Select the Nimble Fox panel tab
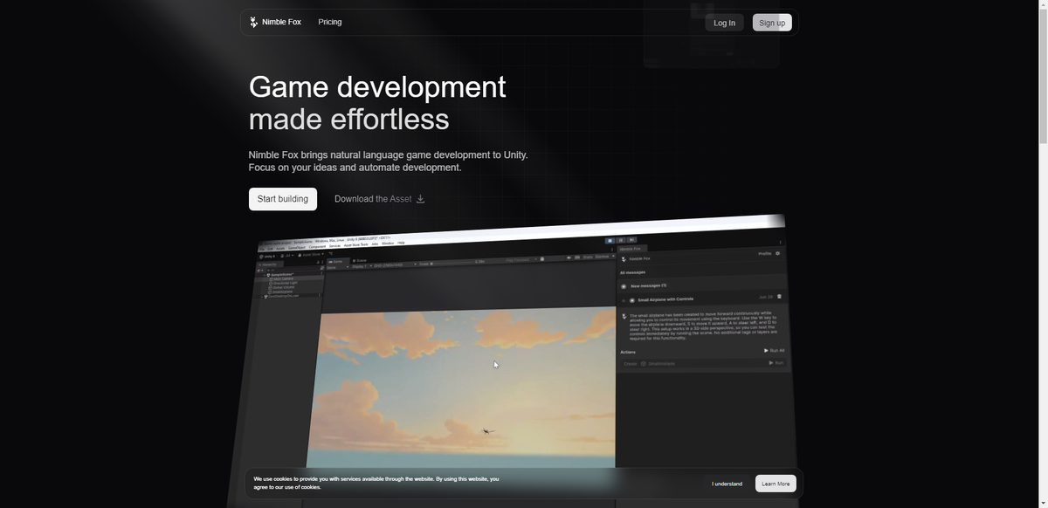Viewport: 1048px width, 508px height. [631, 249]
